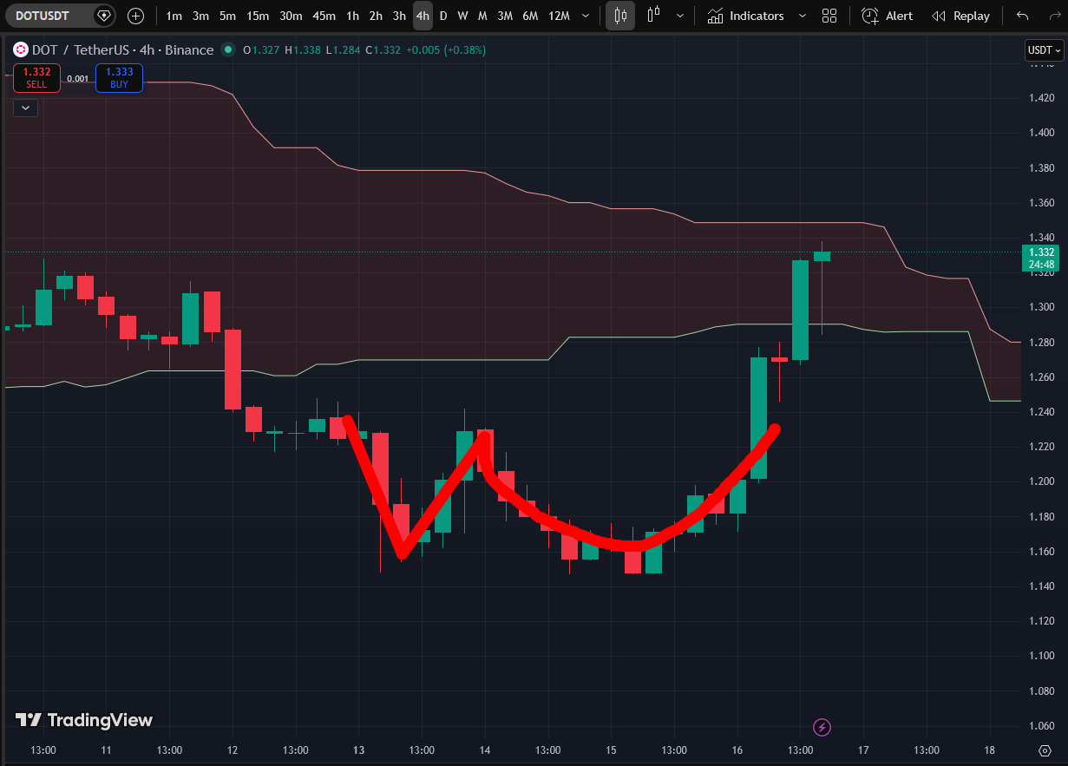Switch to the 12M timeframe
This screenshot has height=766, width=1068.
coord(559,16)
